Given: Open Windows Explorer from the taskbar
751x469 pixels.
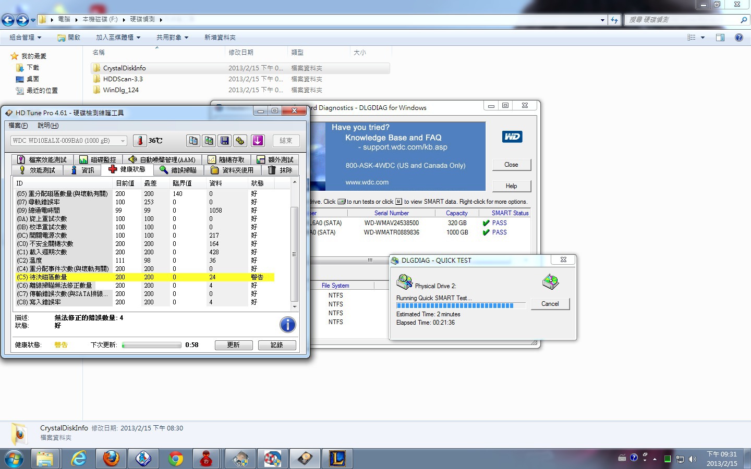Looking at the screenshot, I should click(x=45, y=459).
